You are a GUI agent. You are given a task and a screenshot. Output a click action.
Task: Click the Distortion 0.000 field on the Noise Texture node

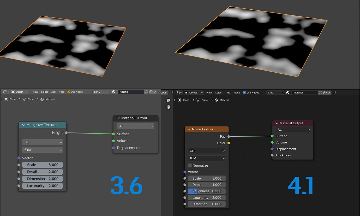click(x=207, y=204)
